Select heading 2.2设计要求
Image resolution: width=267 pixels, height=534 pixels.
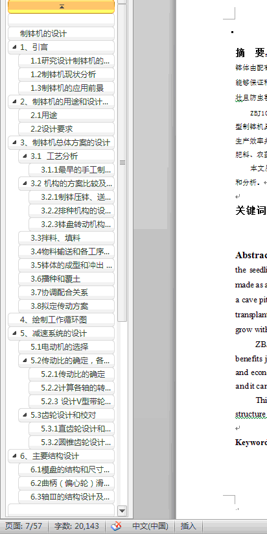66,128
